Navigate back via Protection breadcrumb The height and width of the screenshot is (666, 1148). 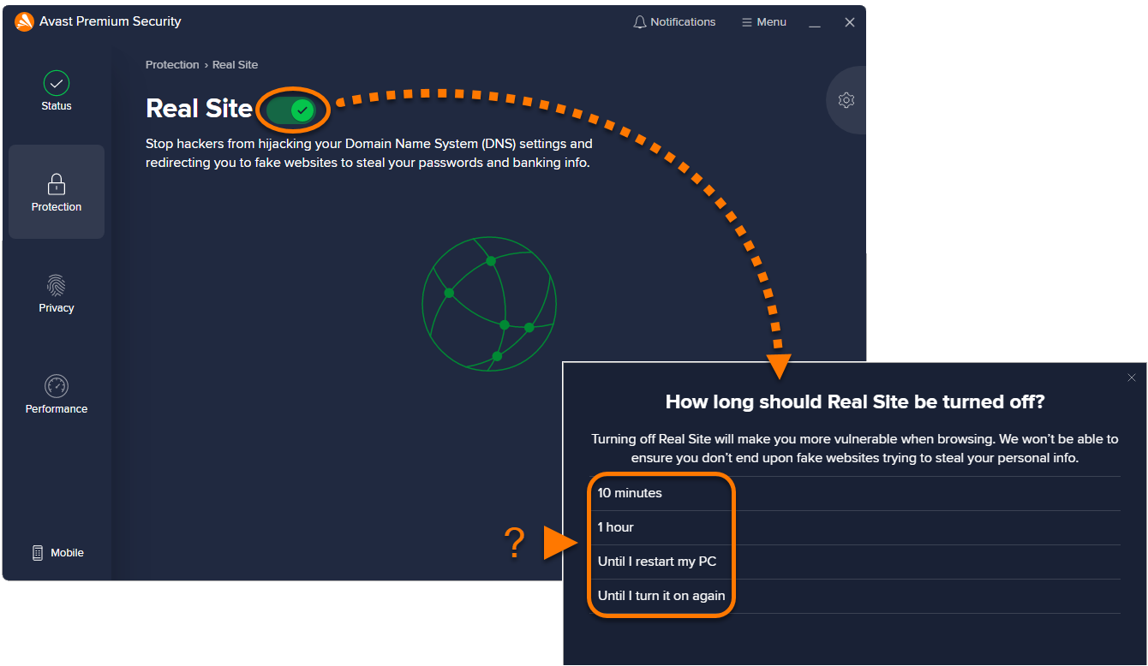tap(172, 65)
